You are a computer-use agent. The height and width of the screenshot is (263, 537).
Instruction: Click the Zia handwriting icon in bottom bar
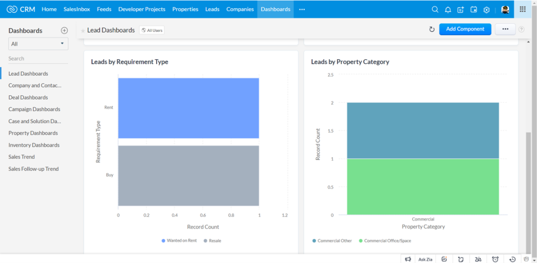pos(478,259)
